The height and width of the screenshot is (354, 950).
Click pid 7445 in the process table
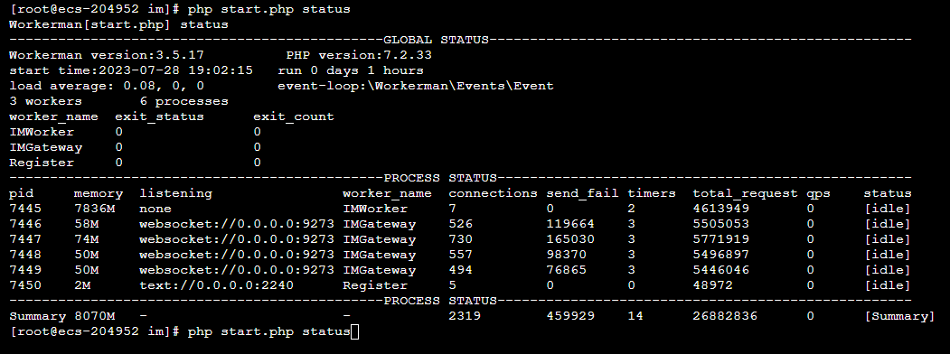[24, 209]
